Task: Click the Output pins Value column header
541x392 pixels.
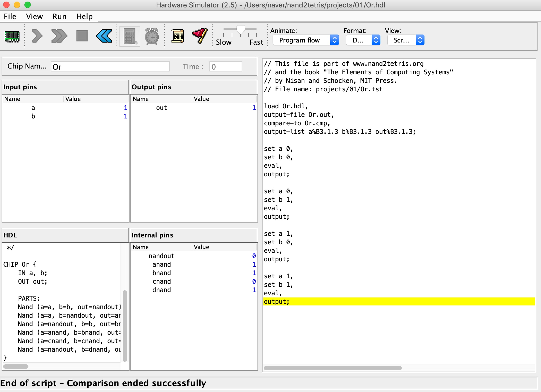Action: [225, 99]
